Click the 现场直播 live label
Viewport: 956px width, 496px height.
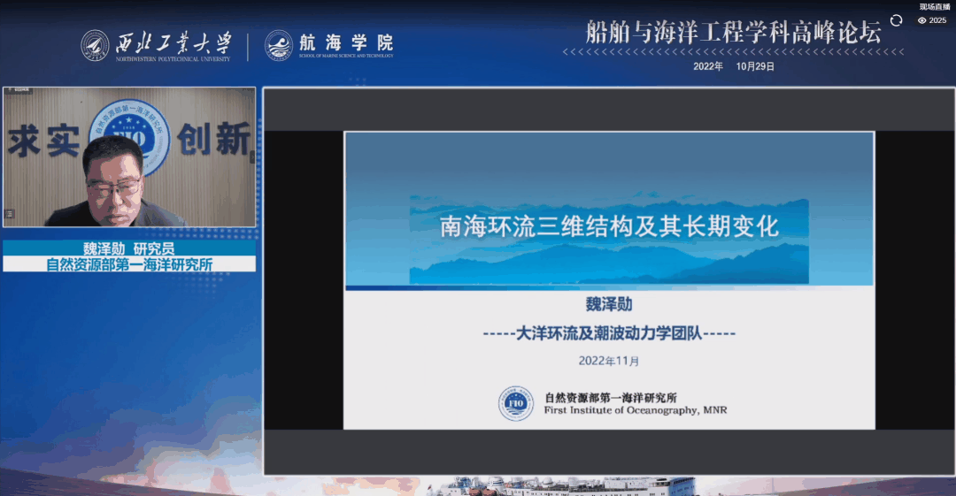pos(935,7)
